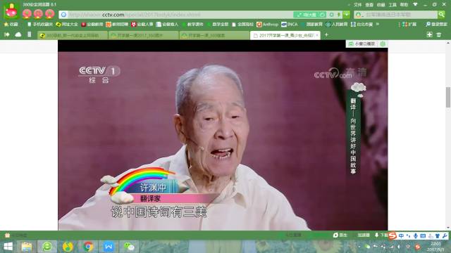
Task: Click the closed-tabs trash icon
Action: pos(438,34)
